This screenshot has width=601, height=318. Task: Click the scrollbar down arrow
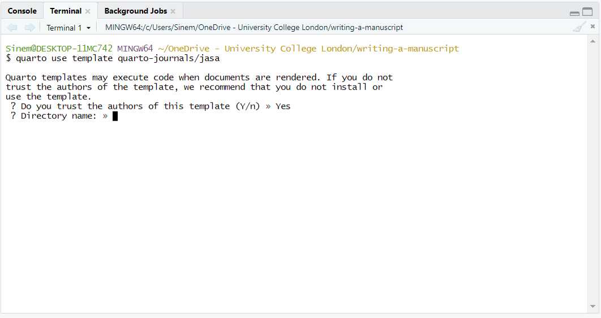593,307
